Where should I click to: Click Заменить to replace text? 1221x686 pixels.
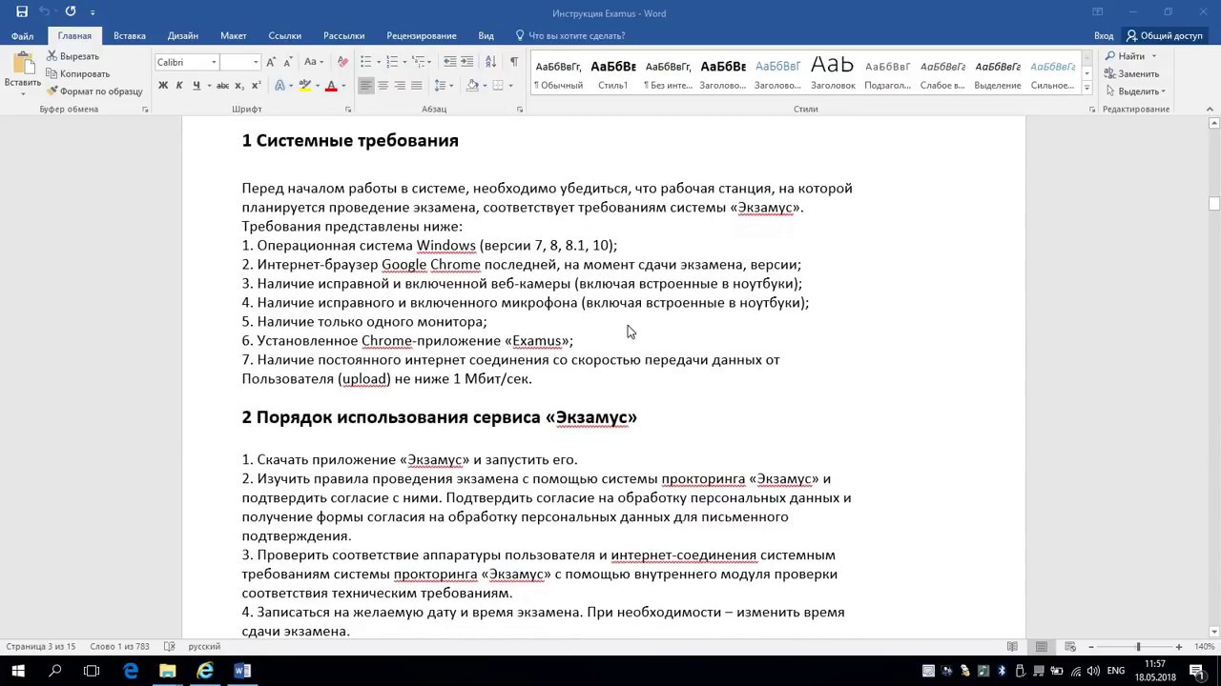coord(1133,73)
